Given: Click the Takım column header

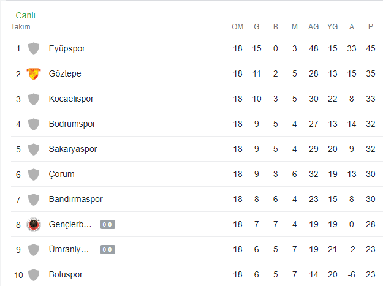Looking at the screenshot, I should [20, 27].
